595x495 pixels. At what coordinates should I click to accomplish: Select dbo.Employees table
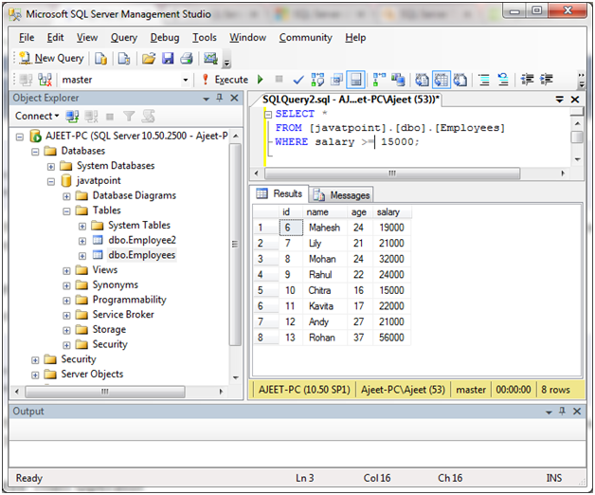(141, 255)
